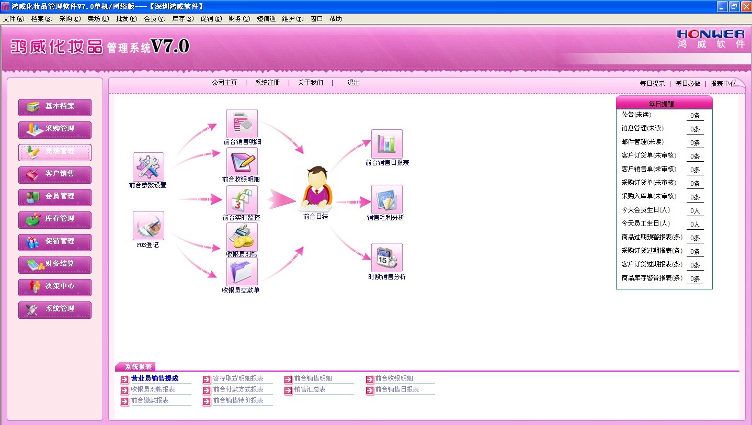Open the 前台销售明细 icon
The image size is (752, 425).
click(242, 124)
